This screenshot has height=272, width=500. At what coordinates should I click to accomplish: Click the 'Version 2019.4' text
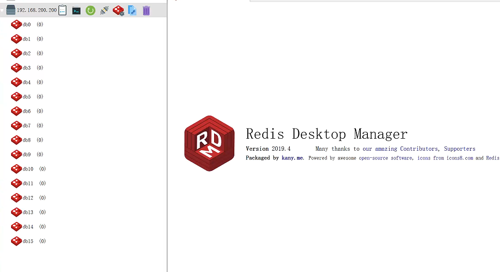coord(268,149)
